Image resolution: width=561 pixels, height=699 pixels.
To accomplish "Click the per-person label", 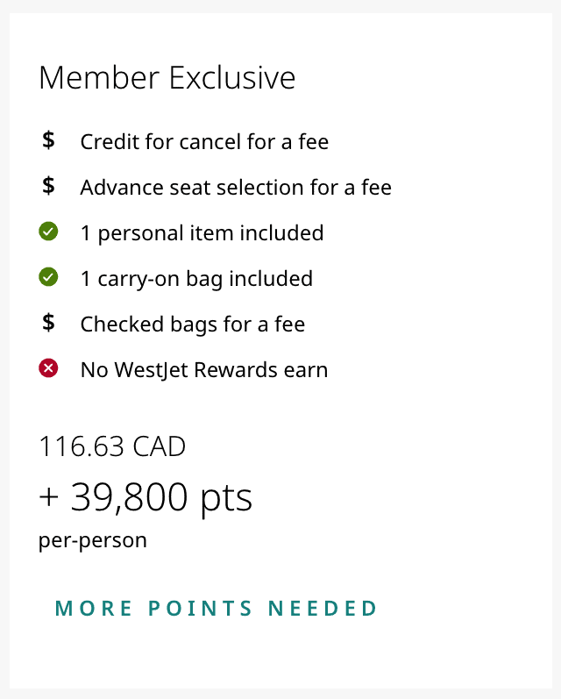I will 93,539.
